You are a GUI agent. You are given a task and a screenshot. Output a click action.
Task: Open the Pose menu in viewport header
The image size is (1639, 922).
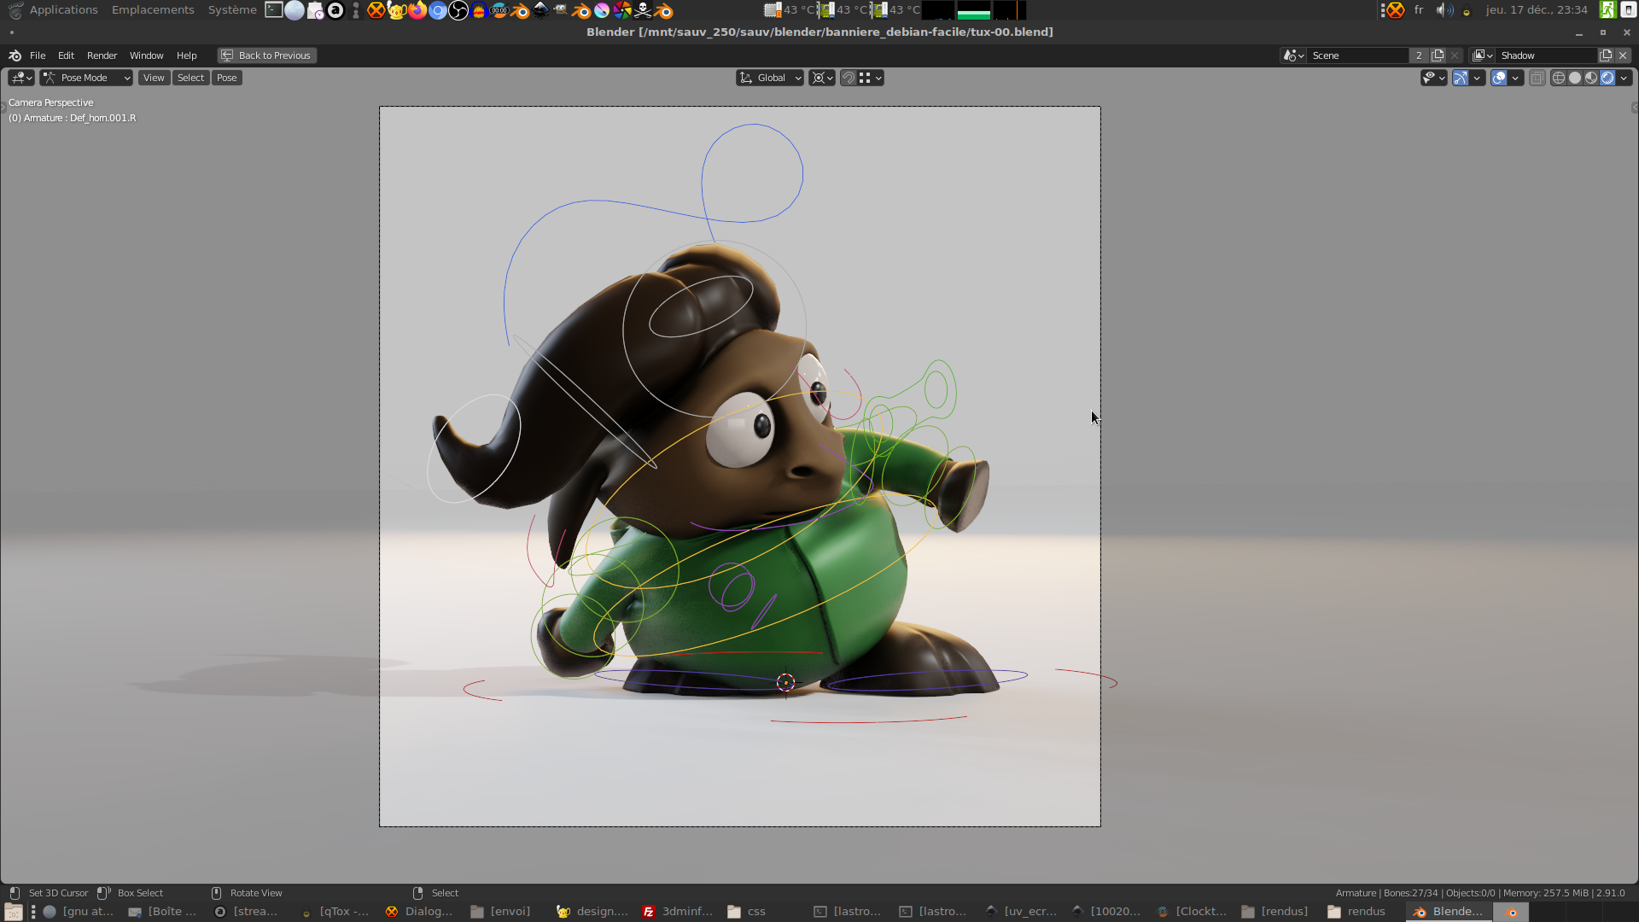tap(226, 78)
